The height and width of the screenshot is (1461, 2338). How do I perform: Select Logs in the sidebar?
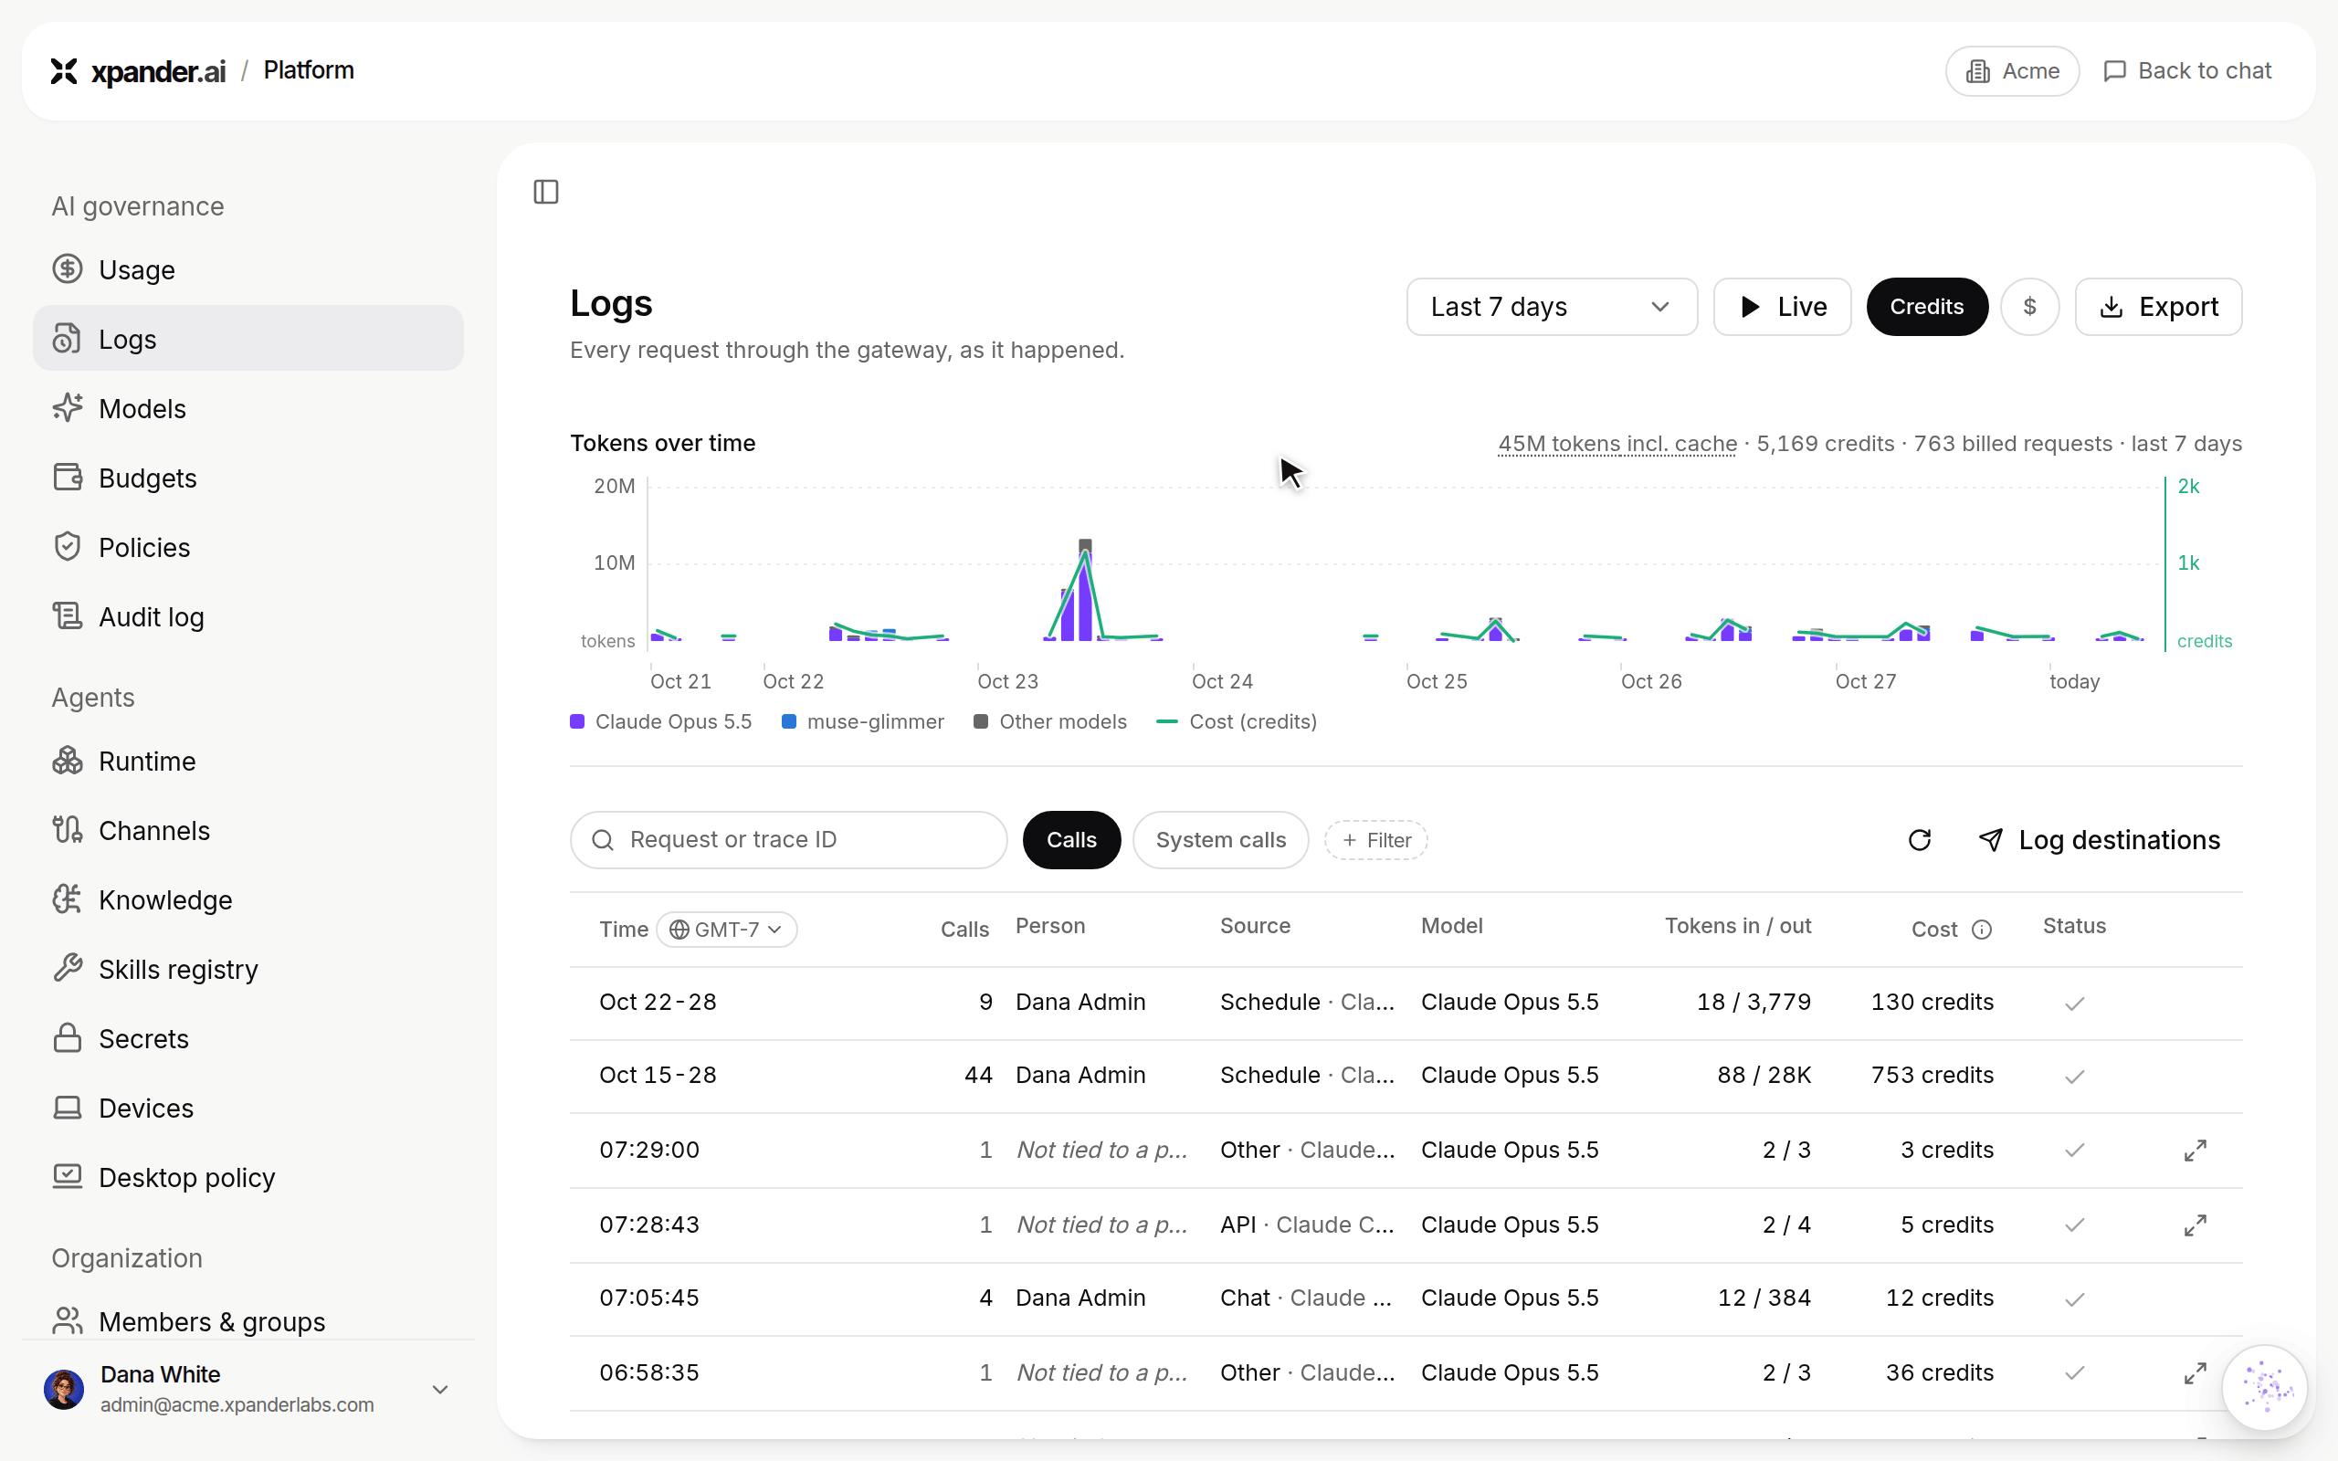(248, 339)
